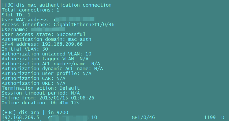
Task: Click the 'Slot ID: 1' text
Action: [16, 15]
